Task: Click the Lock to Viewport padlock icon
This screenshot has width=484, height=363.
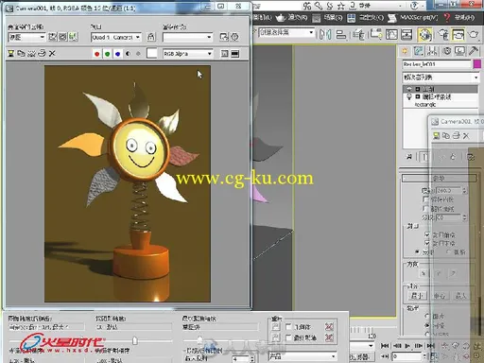Action: [151, 37]
